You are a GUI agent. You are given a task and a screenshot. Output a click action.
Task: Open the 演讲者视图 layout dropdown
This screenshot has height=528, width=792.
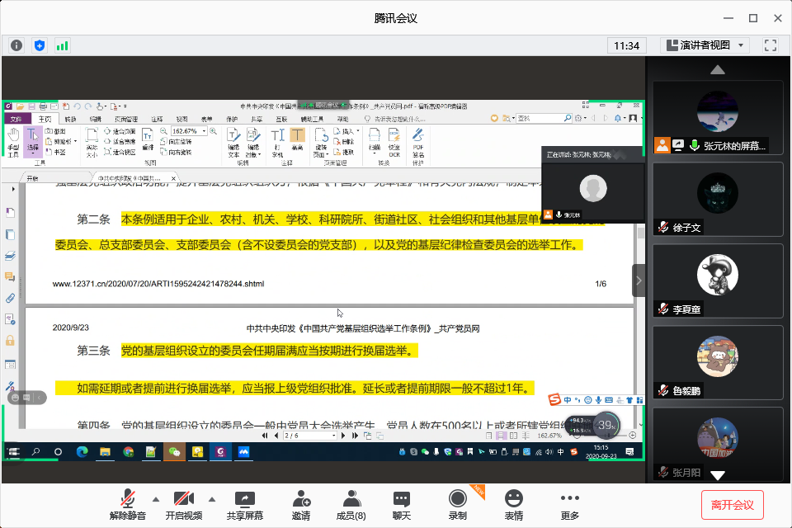(x=705, y=45)
